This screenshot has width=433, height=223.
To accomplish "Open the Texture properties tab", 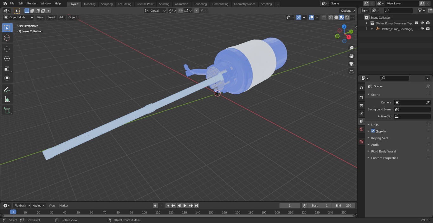I will click(361, 141).
